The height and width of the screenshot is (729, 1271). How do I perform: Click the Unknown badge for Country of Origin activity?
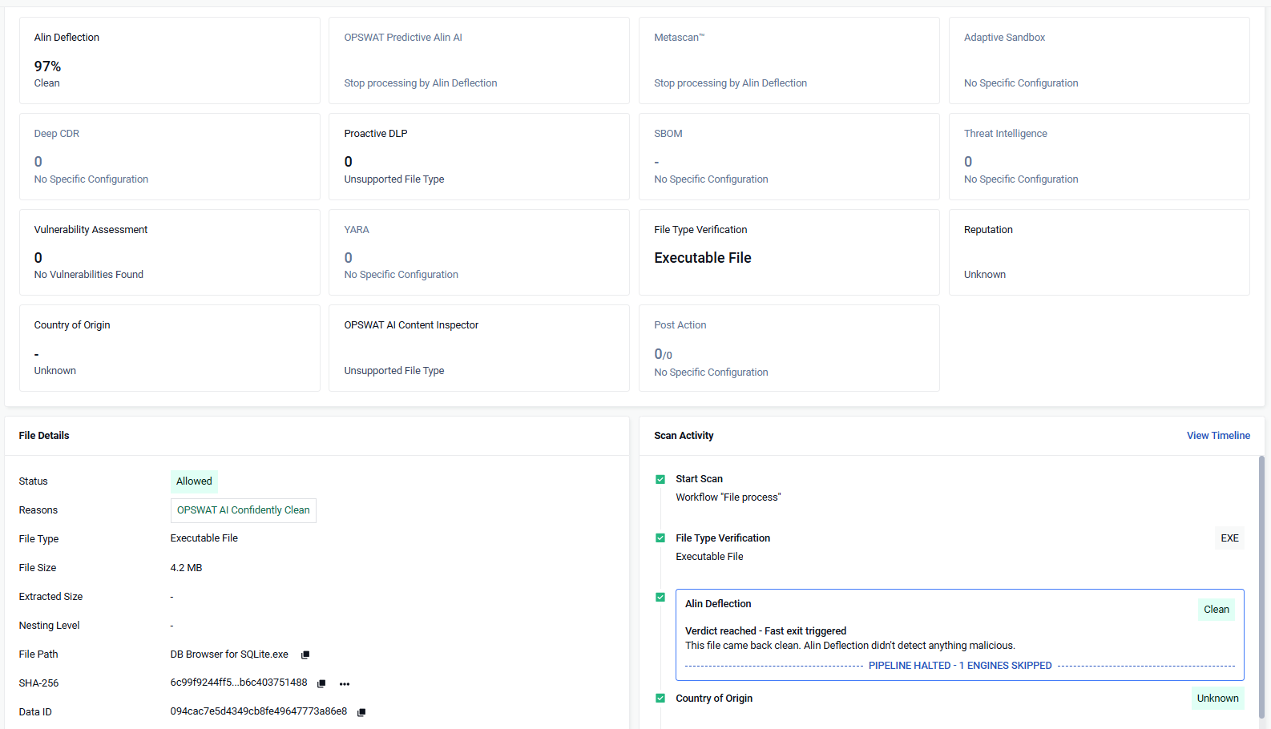click(x=1218, y=699)
